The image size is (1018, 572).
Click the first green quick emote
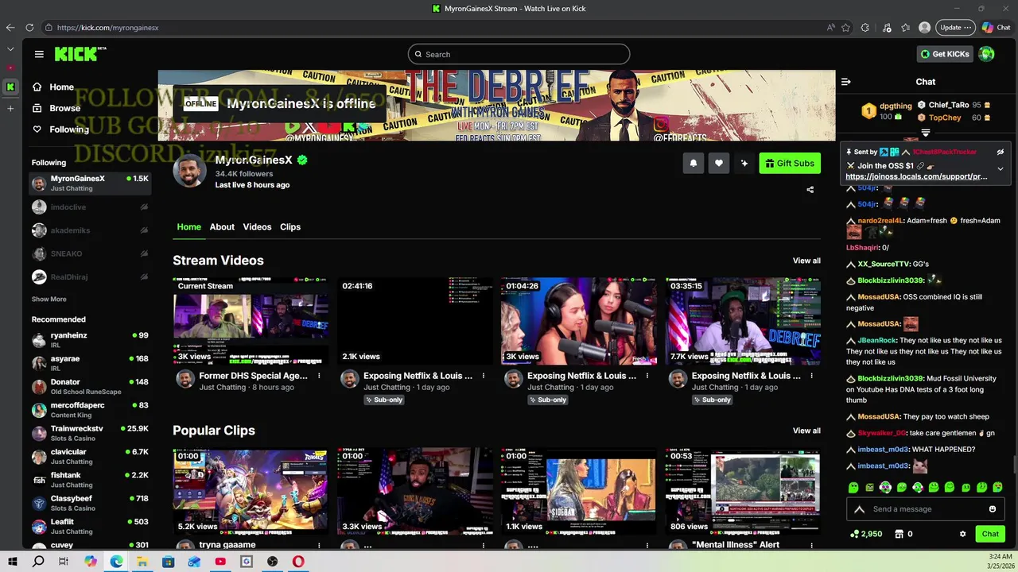853,487
